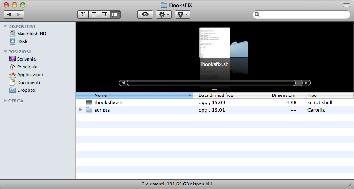Switch to column view mode
354x189 pixels.
(x=104, y=14)
